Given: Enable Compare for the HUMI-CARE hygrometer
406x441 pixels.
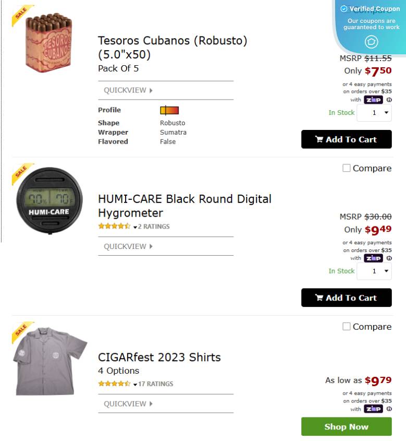Looking at the screenshot, I should 346,168.
